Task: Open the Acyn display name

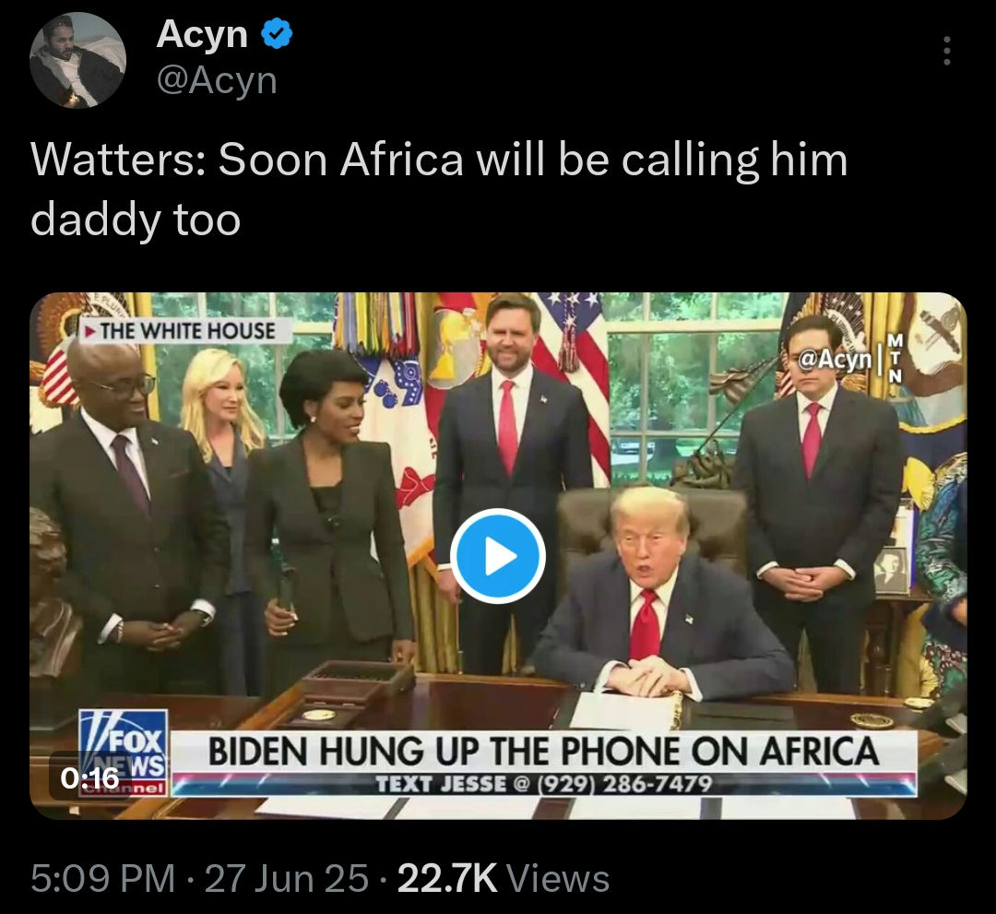Action: (202, 33)
